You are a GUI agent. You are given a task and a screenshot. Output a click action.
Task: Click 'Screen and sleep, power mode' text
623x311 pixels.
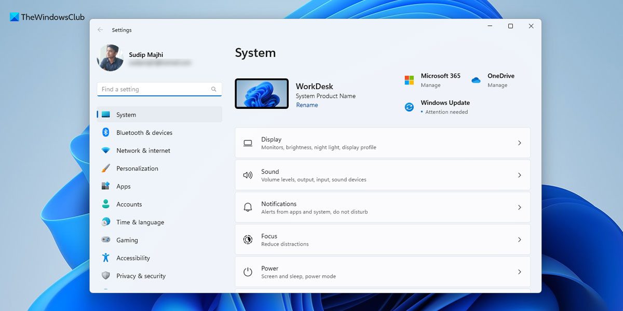coord(299,276)
